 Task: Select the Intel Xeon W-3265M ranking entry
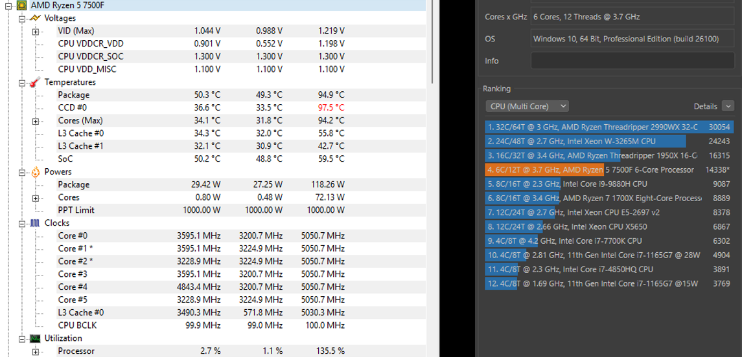coord(610,141)
